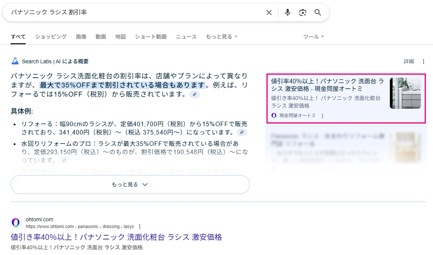Click source link icon after 水回りリフォームのプロ bullet
The height and width of the screenshot is (255, 433).
[64, 160]
